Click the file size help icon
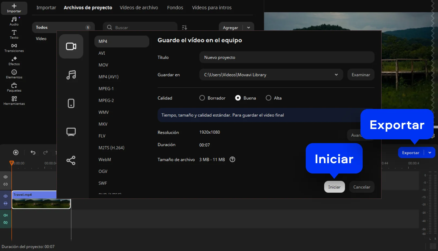This screenshot has width=438, height=251. (232, 159)
